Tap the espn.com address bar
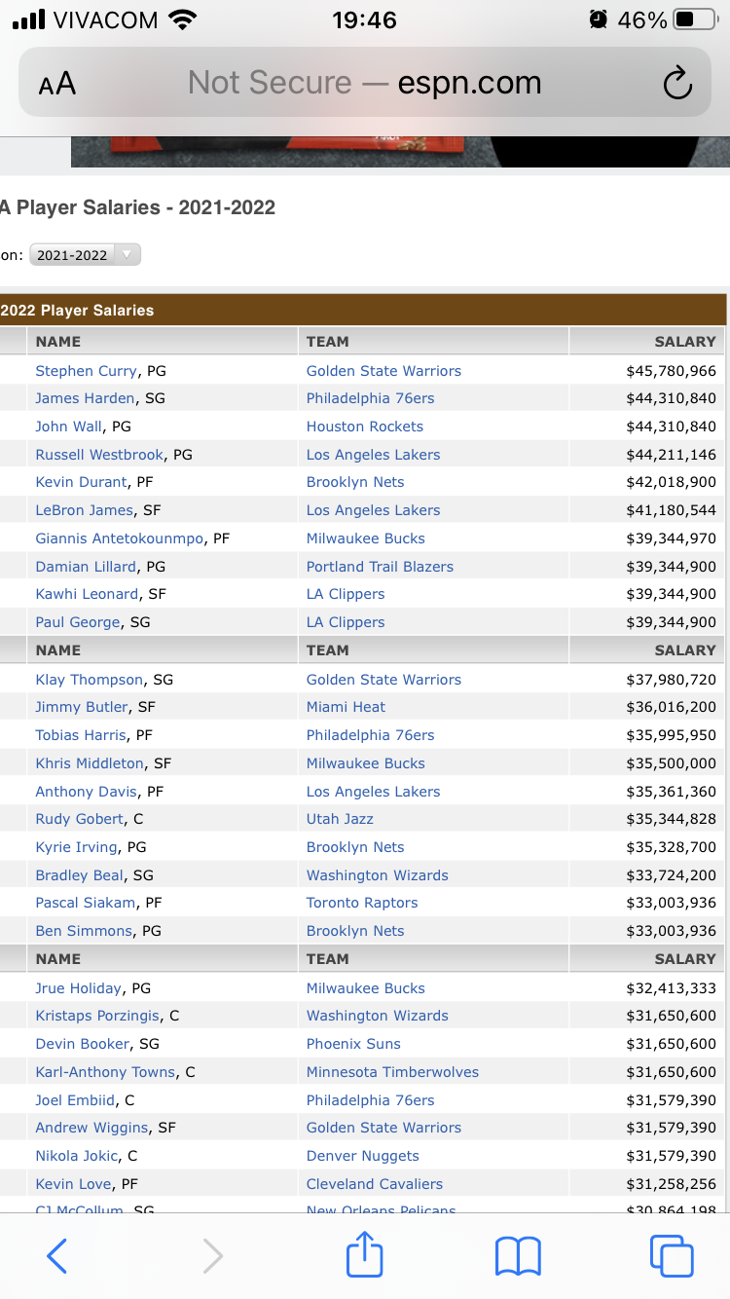 (x=365, y=83)
